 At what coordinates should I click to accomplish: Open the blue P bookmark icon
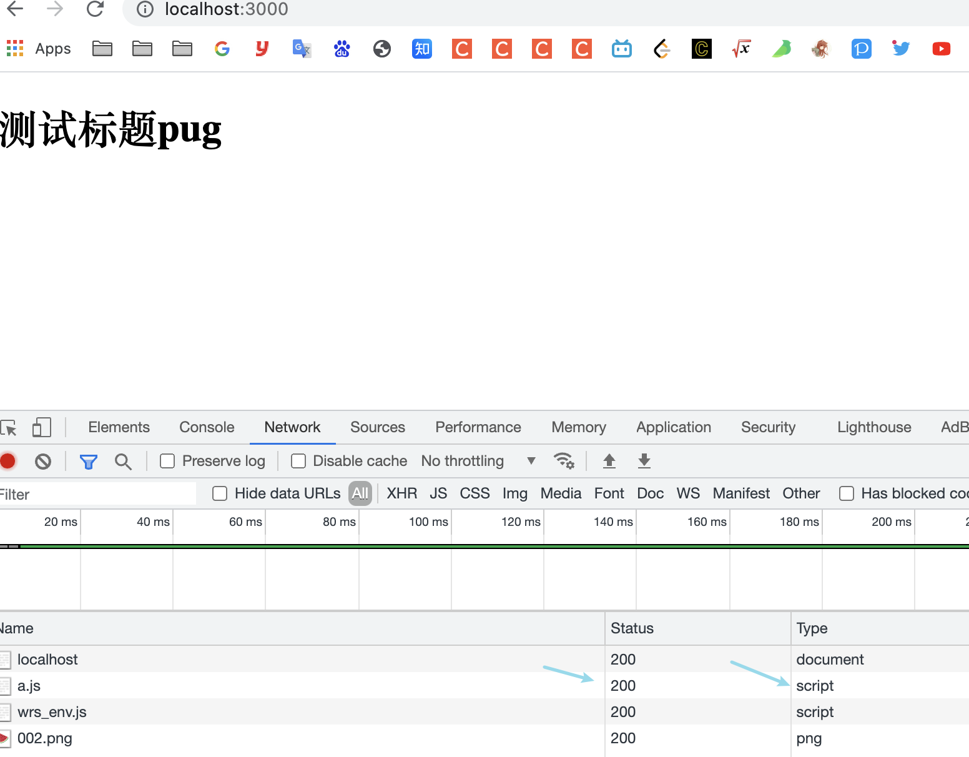[x=862, y=48]
